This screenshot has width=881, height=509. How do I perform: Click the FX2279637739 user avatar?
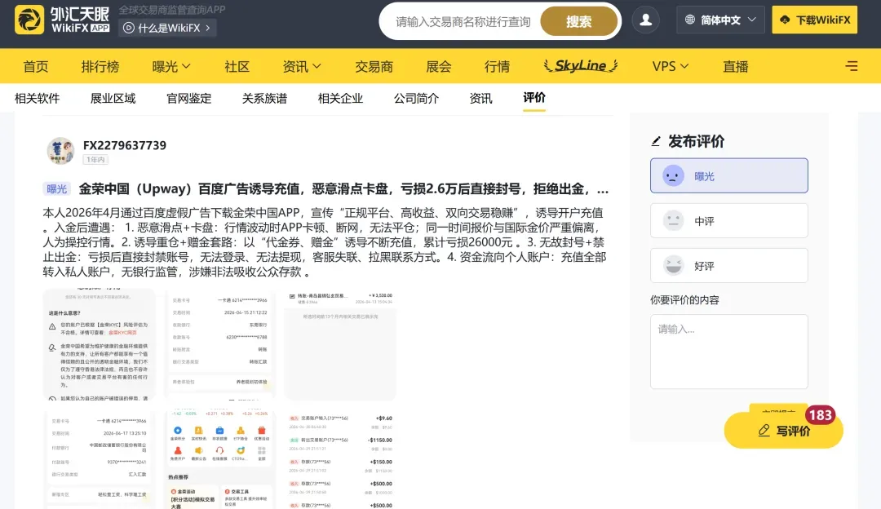pos(60,151)
